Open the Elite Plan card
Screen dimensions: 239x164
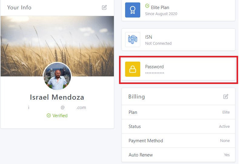tap(188, 10)
